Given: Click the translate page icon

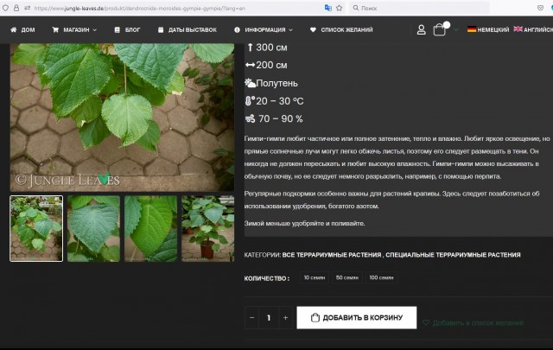Looking at the screenshot, I should pyautogui.click(x=328, y=8).
